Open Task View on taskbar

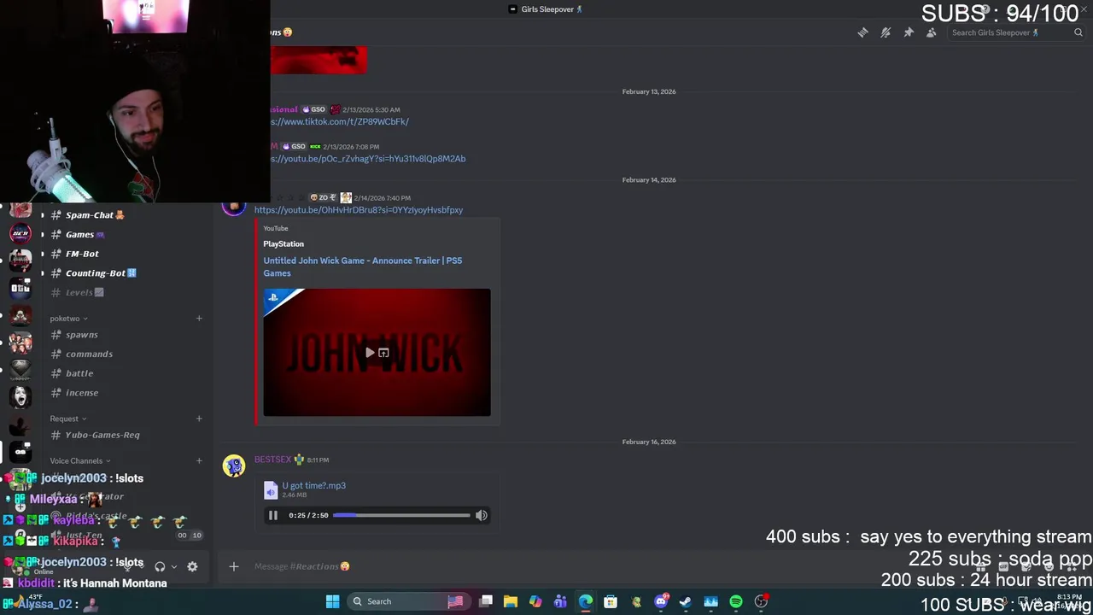[486, 601]
